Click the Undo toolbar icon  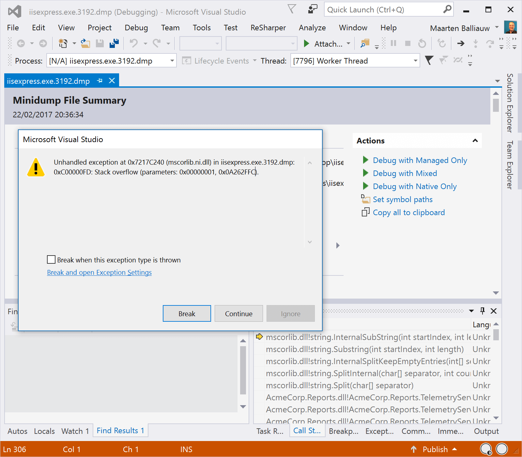(x=133, y=43)
